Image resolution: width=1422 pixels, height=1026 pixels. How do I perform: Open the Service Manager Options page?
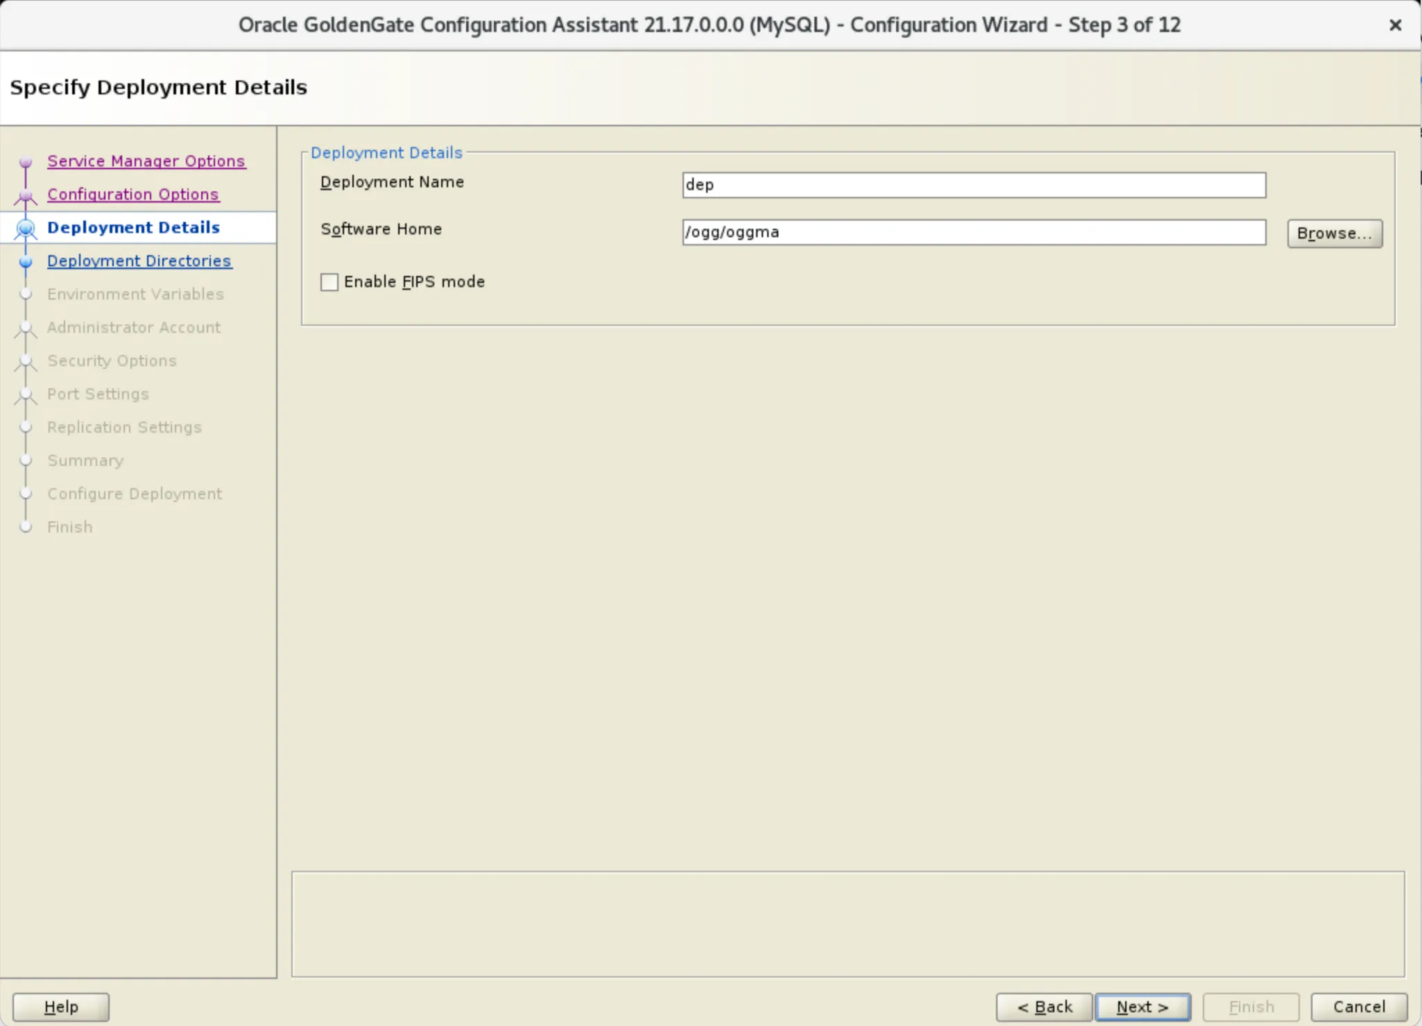[146, 160]
